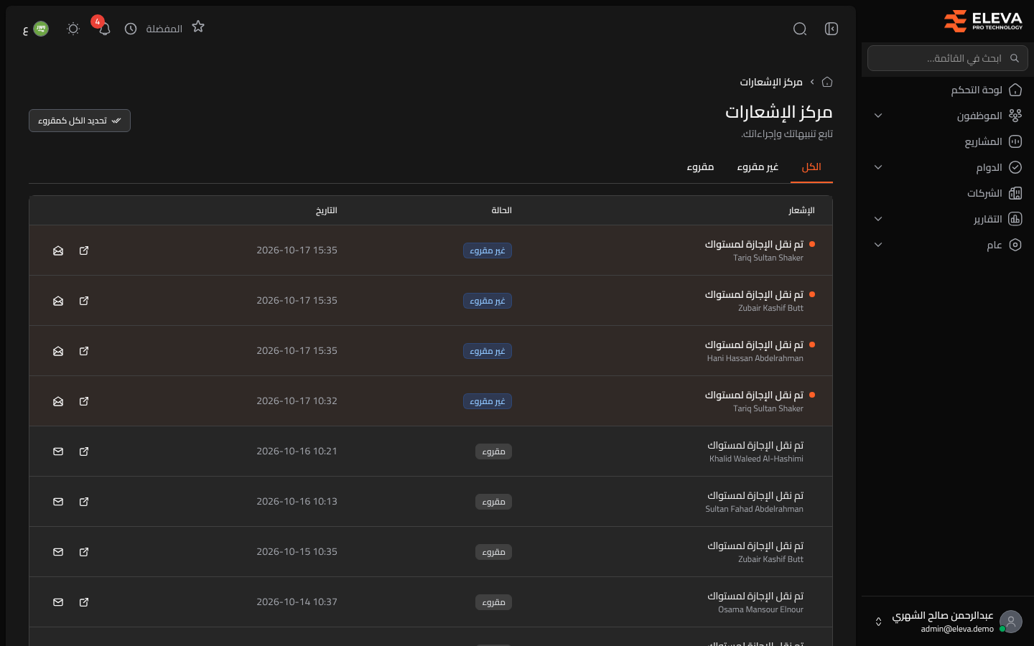Viewport: 1034px width, 646px height.
Task: Toggle read state of Osama Mansour Elnour notification
Action: pos(58,602)
